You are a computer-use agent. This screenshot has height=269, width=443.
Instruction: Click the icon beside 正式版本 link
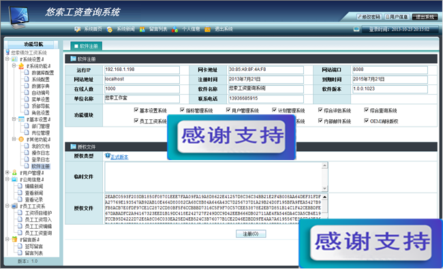(108, 156)
